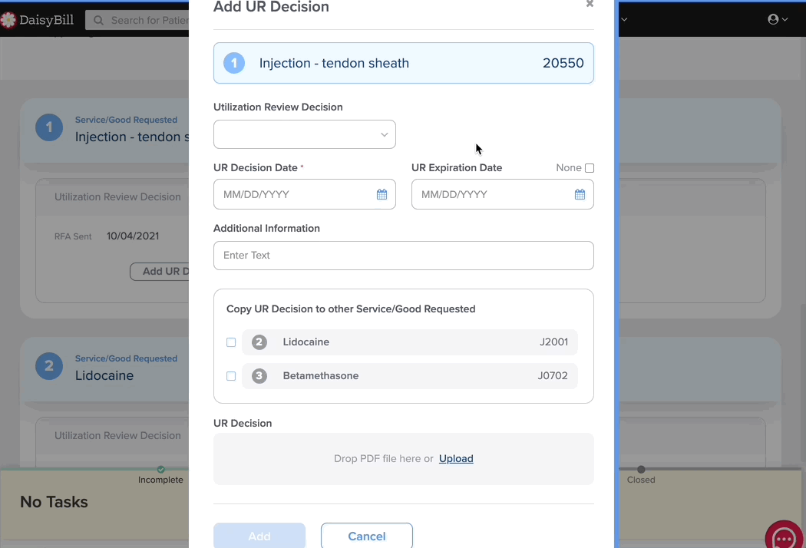This screenshot has width=806, height=548.
Task: Open the Utilization Review Decision dropdown
Action: click(304, 134)
